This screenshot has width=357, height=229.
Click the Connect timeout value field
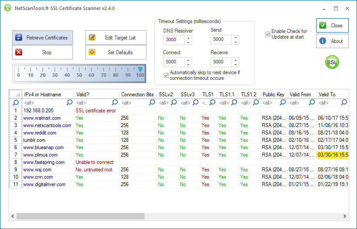[174, 62]
